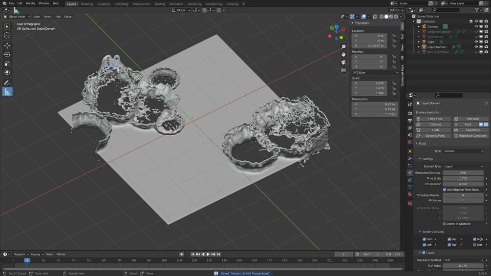This screenshot has height=276, width=491.
Task: Open the Render menu
Action: [30, 3]
